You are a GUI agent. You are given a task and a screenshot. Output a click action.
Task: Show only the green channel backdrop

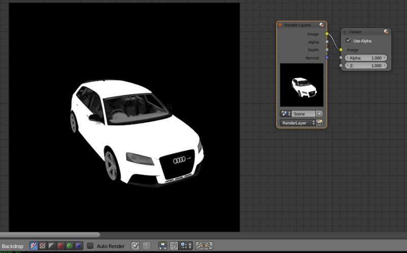69,246
